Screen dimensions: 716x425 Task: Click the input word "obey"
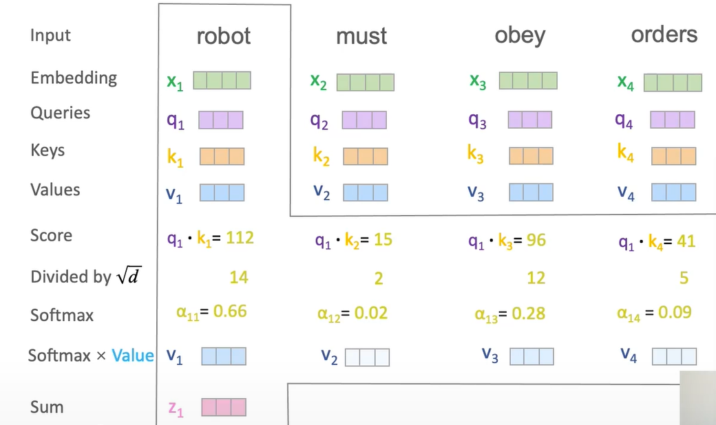[520, 36]
